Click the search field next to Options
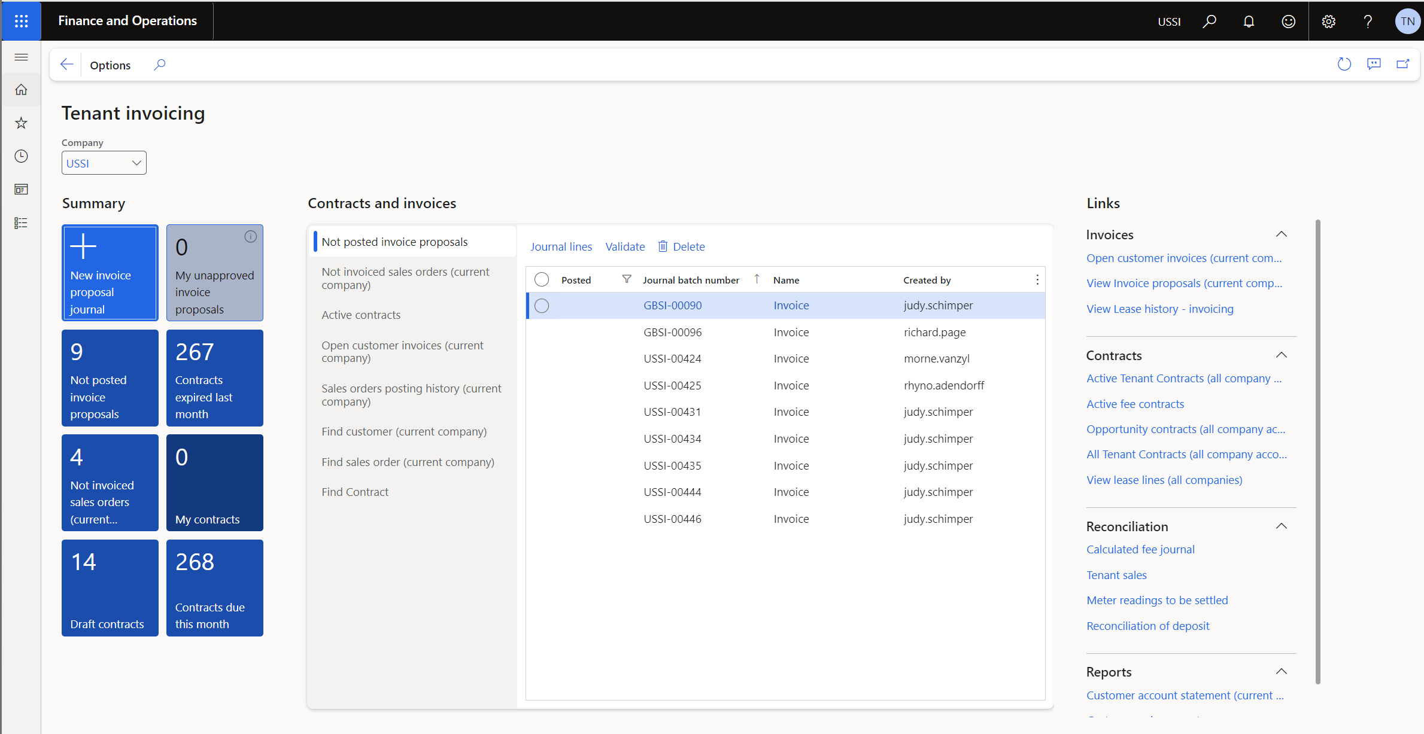Screen dimensions: 1424x734 click(159, 64)
